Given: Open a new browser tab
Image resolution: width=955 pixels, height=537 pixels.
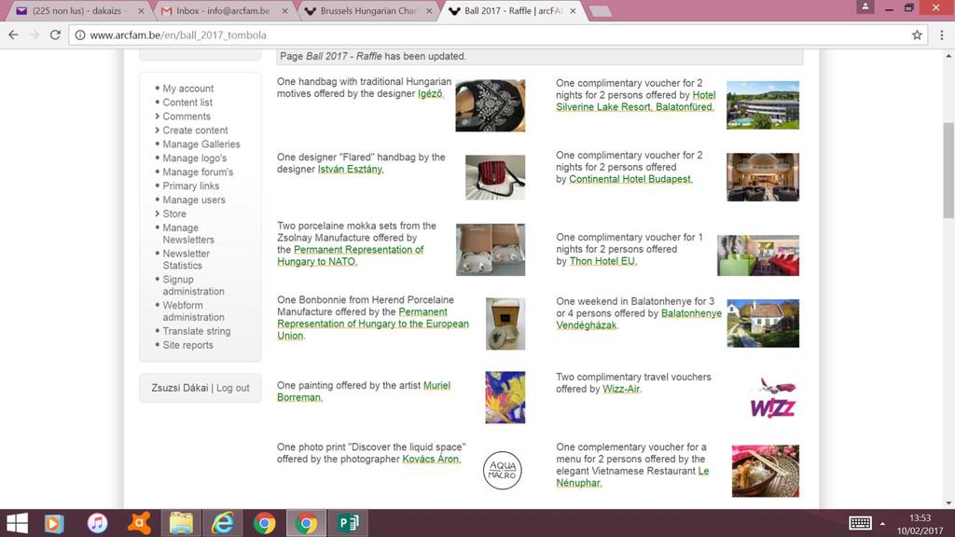Looking at the screenshot, I should point(601,11).
